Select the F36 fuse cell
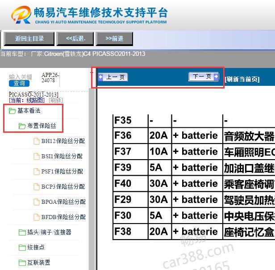 pyautogui.click(x=130, y=135)
